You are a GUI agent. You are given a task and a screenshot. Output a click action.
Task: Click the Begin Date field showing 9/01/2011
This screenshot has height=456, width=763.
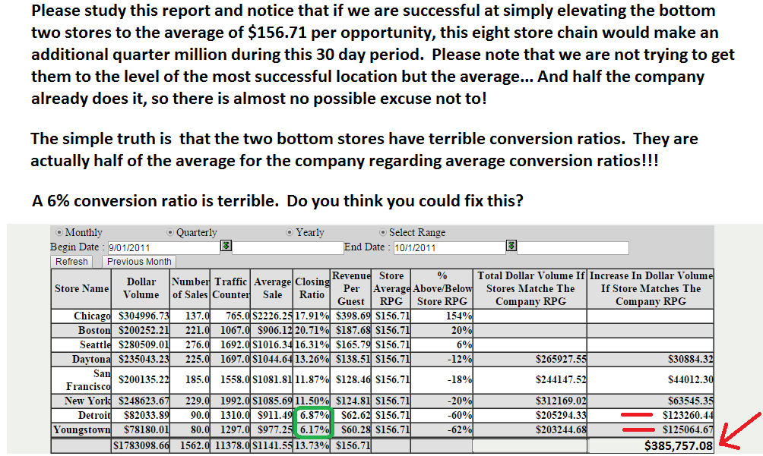click(163, 247)
